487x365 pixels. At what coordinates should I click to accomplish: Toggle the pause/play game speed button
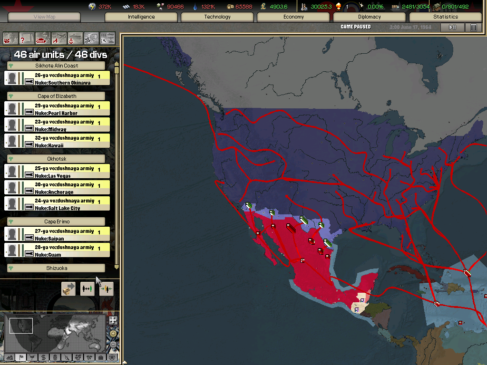(x=452, y=28)
